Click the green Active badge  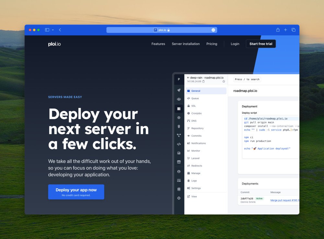point(259,199)
